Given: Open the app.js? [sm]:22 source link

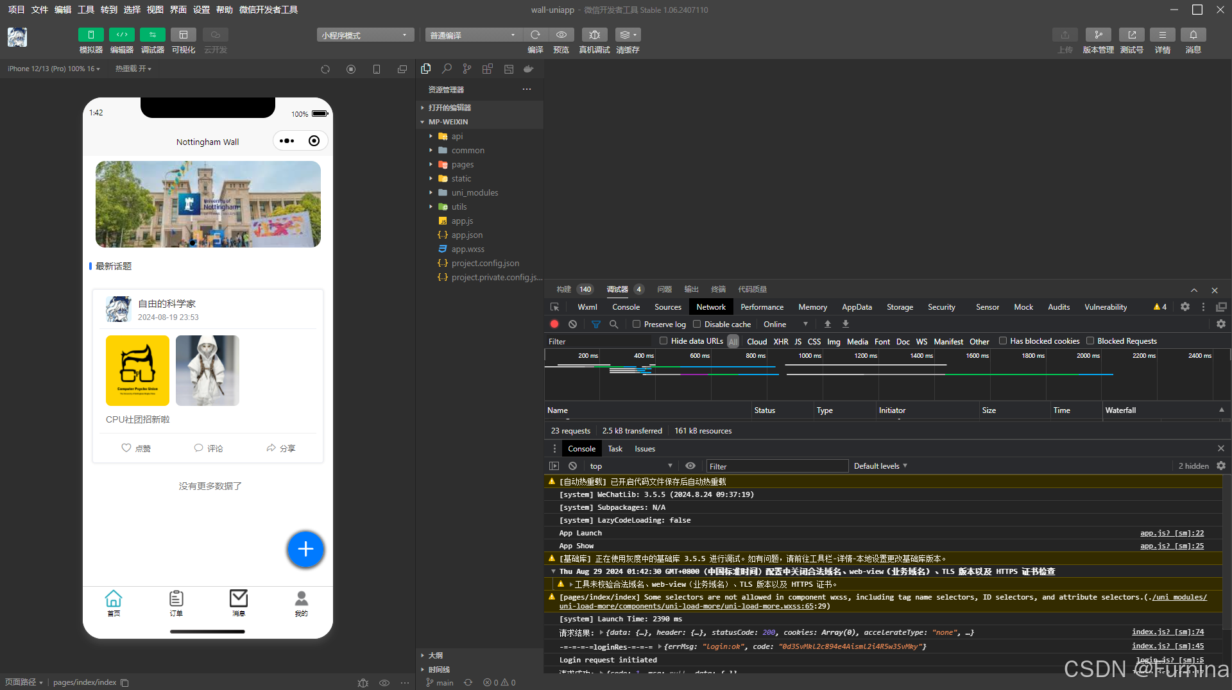Looking at the screenshot, I should click(1172, 533).
